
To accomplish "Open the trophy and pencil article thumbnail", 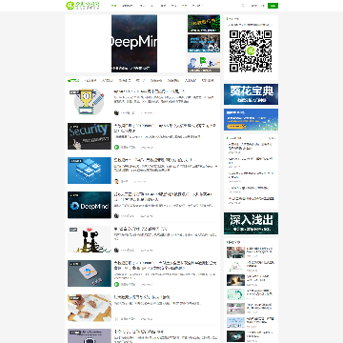I will pos(90,102).
